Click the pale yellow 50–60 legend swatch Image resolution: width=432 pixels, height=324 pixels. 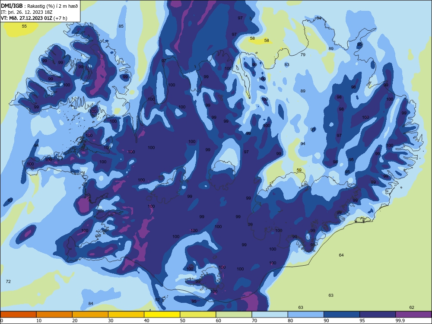[198, 314]
